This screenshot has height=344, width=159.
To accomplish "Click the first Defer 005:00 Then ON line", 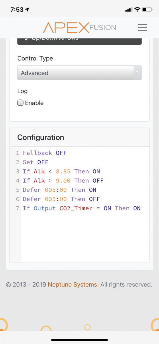I will tap(60, 190).
